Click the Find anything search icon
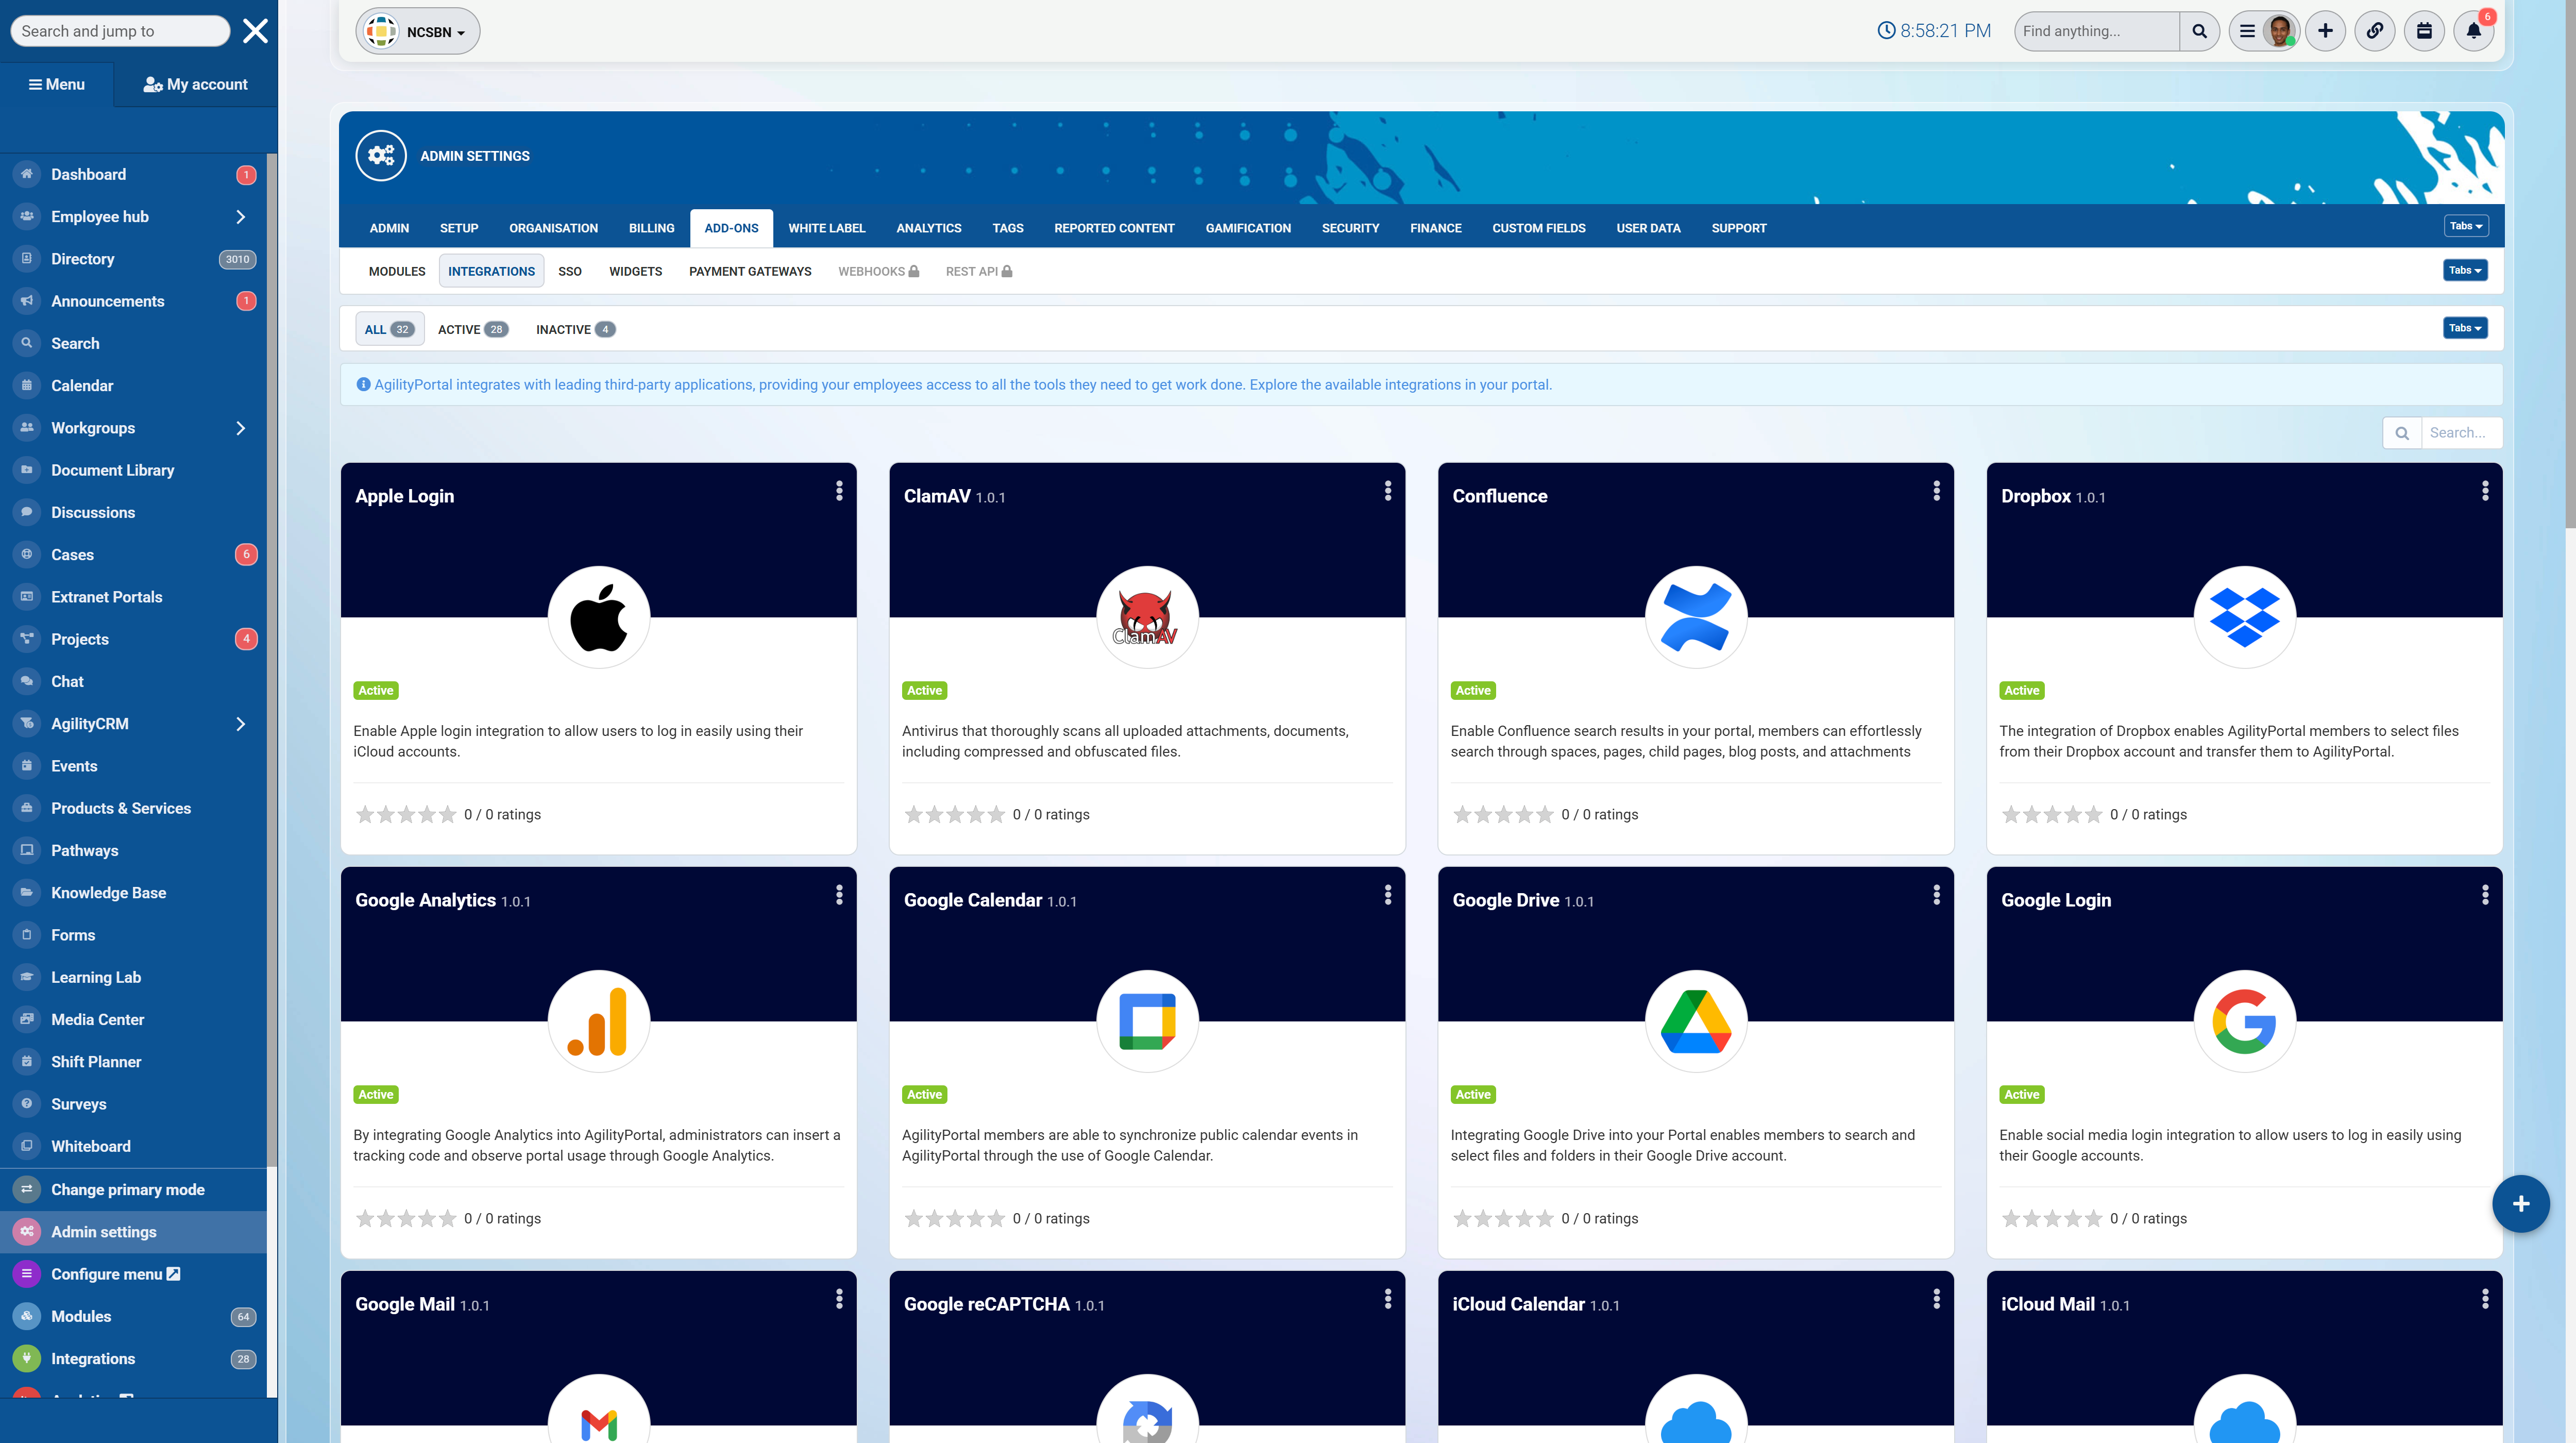The width and height of the screenshot is (2576, 1443). click(2199, 31)
